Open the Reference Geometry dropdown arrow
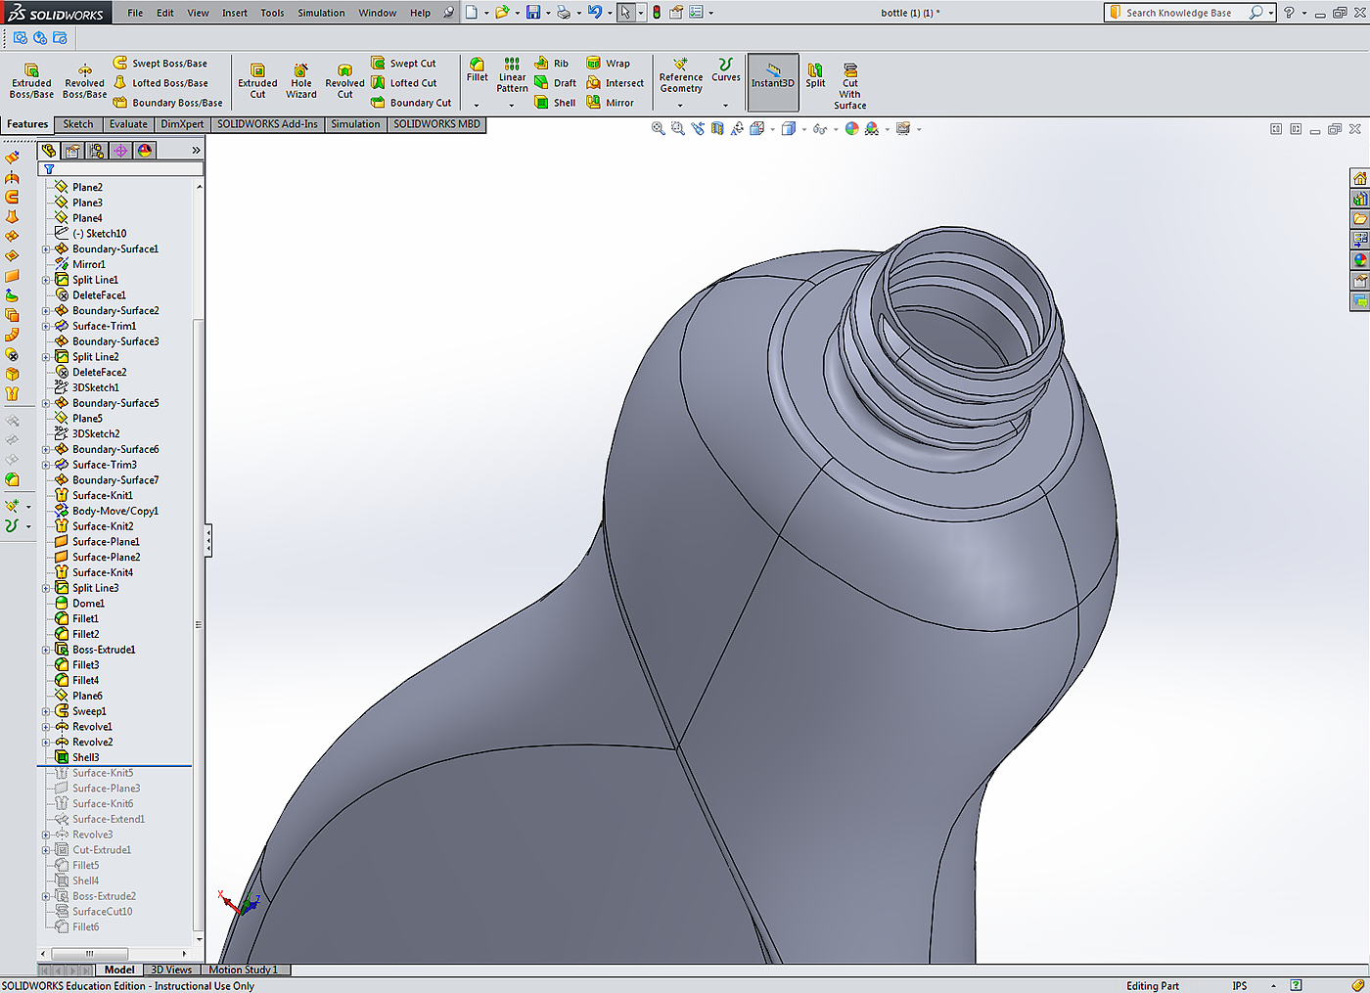The height and width of the screenshot is (993, 1370). tap(680, 106)
